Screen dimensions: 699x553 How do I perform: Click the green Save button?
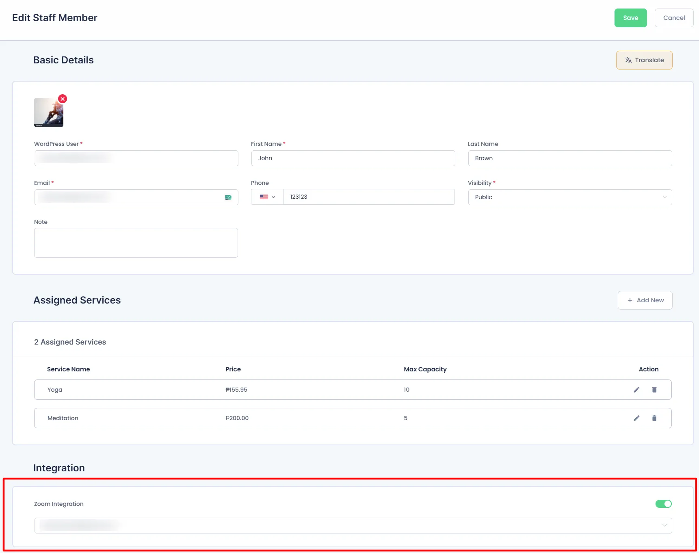(630, 18)
